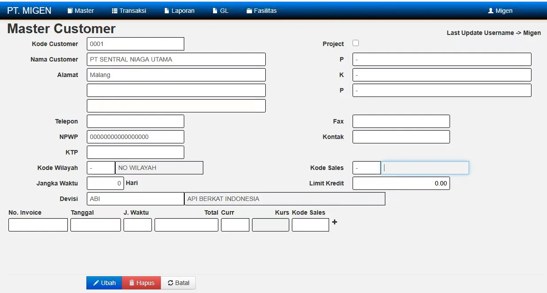The width and height of the screenshot is (547, 293).
Task: Open the GL menu
Action: [x=221, y=11]
